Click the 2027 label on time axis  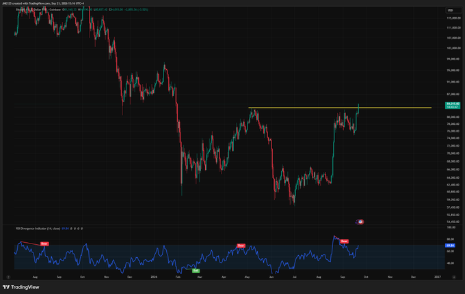[437, 277]
